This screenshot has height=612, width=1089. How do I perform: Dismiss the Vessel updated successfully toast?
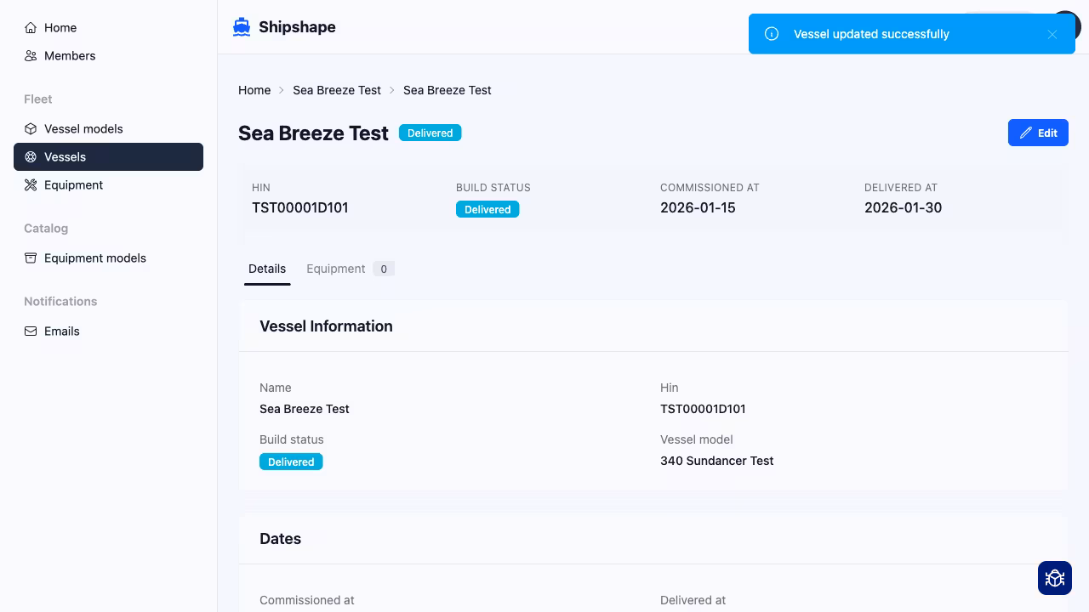[x=1052, y=35]
